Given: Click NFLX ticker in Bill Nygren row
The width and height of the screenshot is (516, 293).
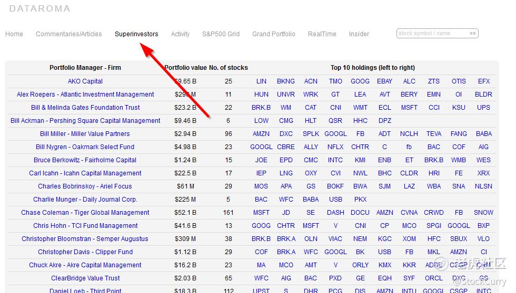Looking at the screenshot, I should [x=335, y=147].
